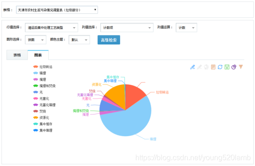Toggle the 集中堆存 legend entry
This screenshot has height=166, width=255.
43,124
